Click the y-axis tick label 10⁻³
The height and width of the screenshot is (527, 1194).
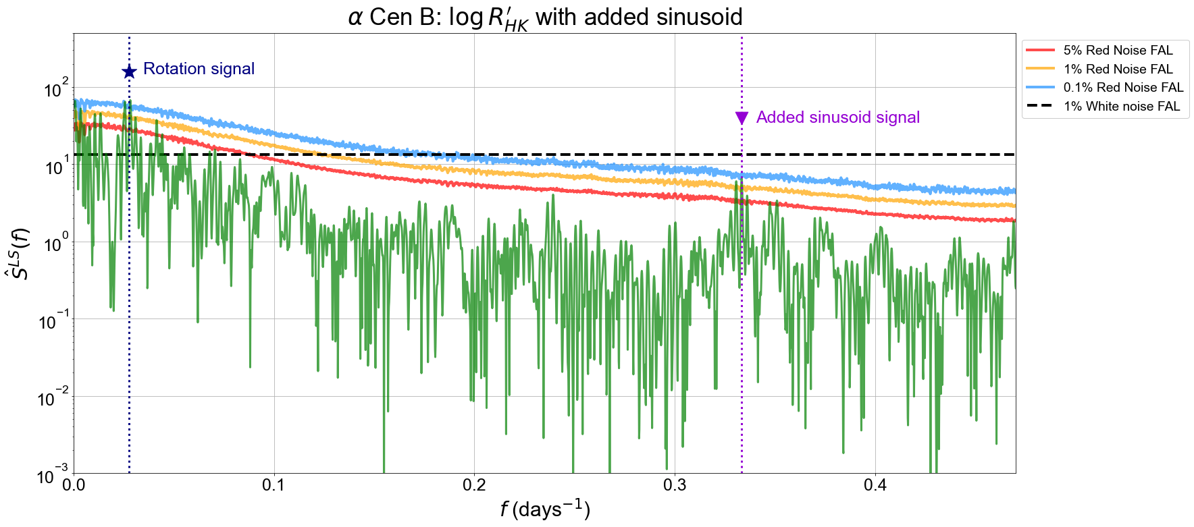point(53,474)
